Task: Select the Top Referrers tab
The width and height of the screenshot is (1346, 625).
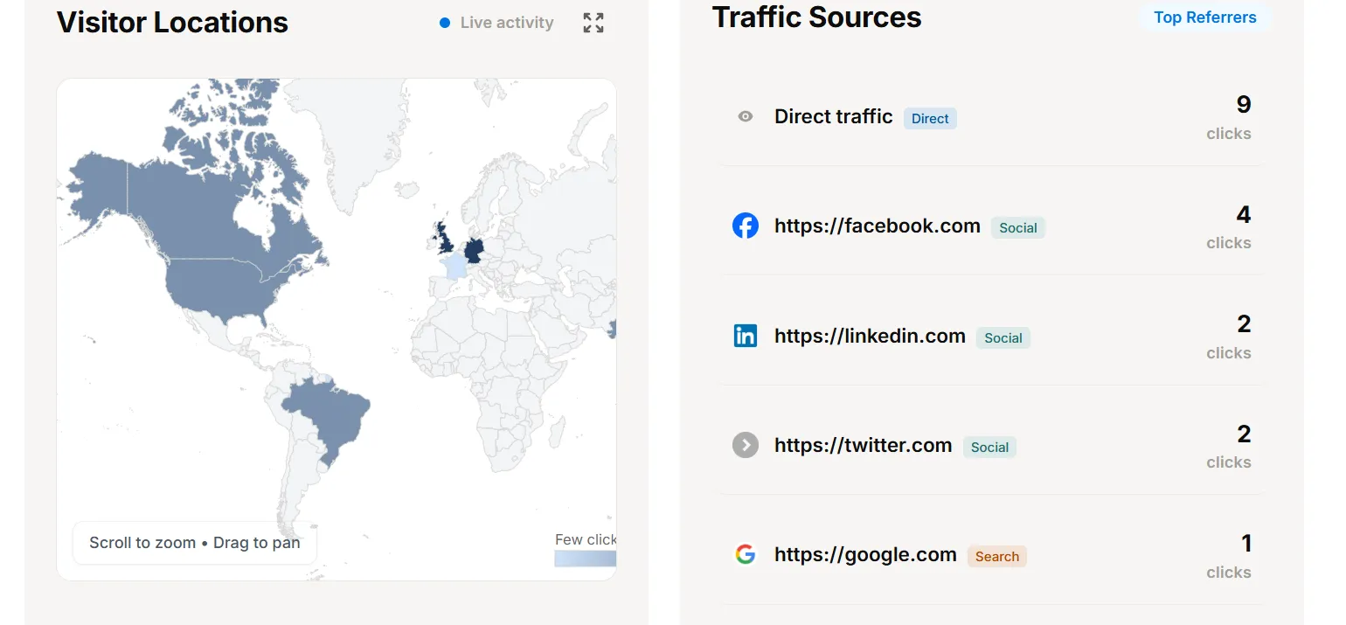Action: 1204,17
